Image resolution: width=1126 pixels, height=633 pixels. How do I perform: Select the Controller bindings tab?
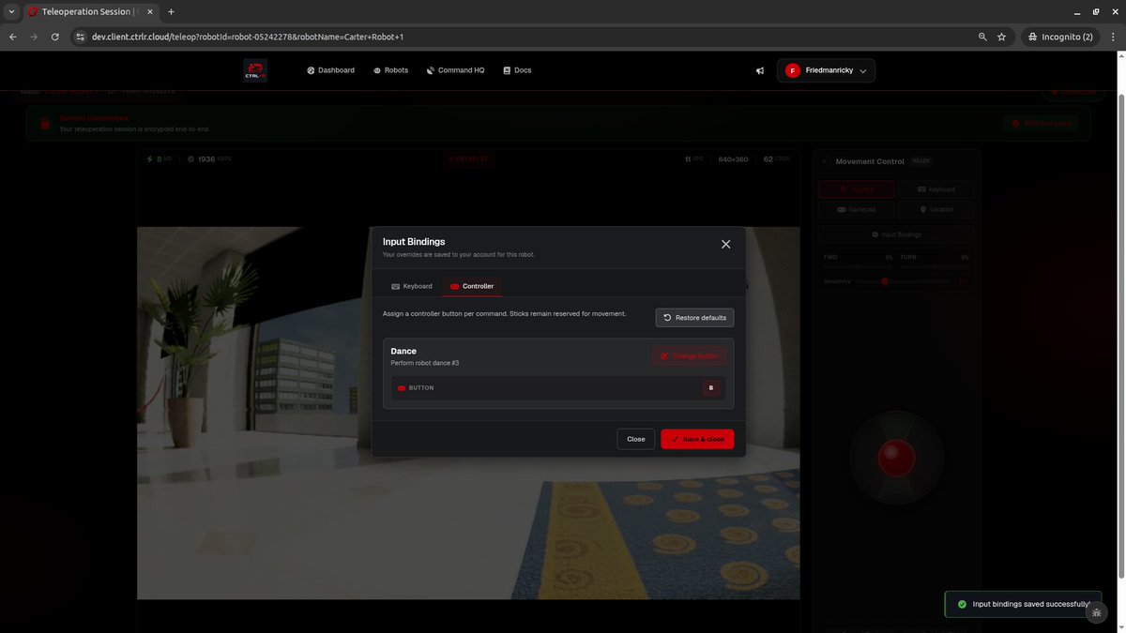tap(472, 286)
